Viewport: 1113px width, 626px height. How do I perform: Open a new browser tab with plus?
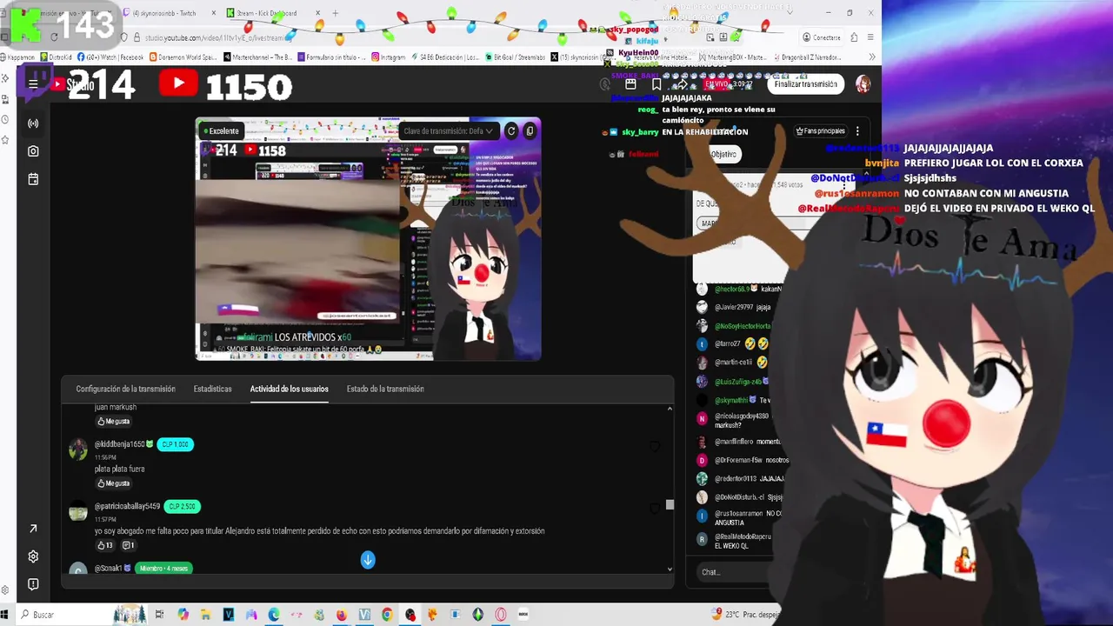pos(336,13)
